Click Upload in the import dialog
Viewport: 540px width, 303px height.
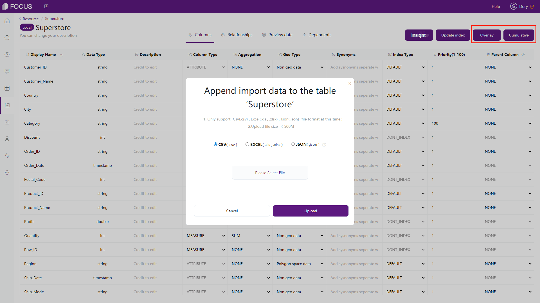(310, 211)
